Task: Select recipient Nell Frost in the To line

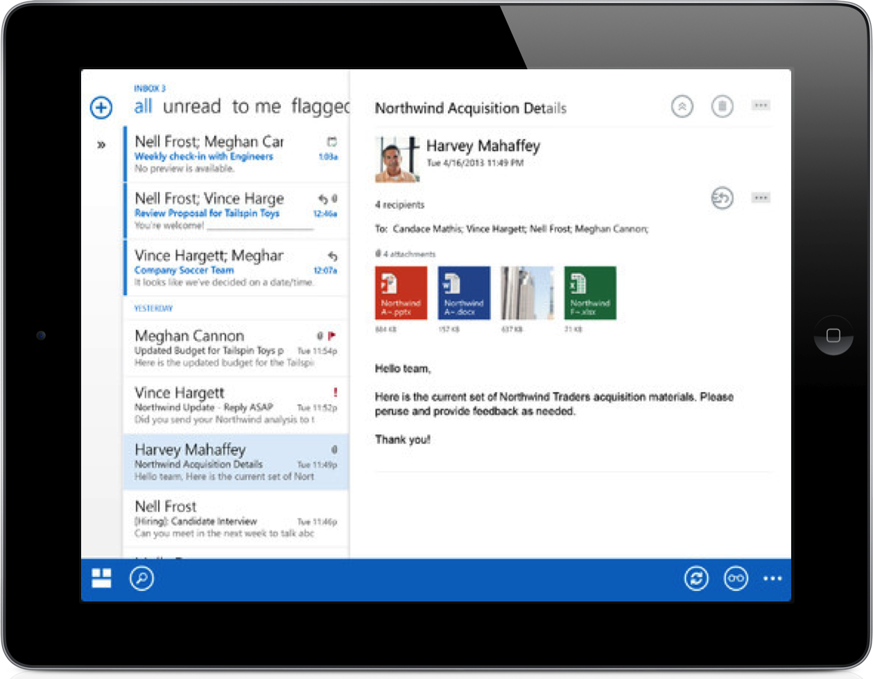Action: point(551,229)
